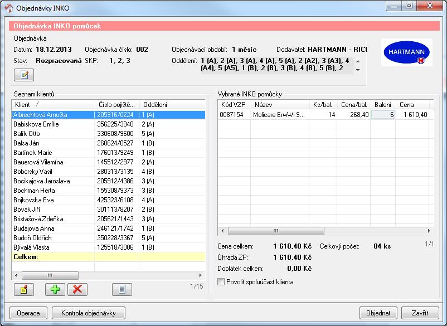Screen dimensions: 447x326
Task: Click product name Molicare ErwWi S...
Action: (x=279, y=115)
